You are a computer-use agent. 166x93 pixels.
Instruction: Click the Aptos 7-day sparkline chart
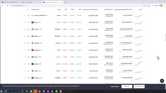tap(138, 23)
